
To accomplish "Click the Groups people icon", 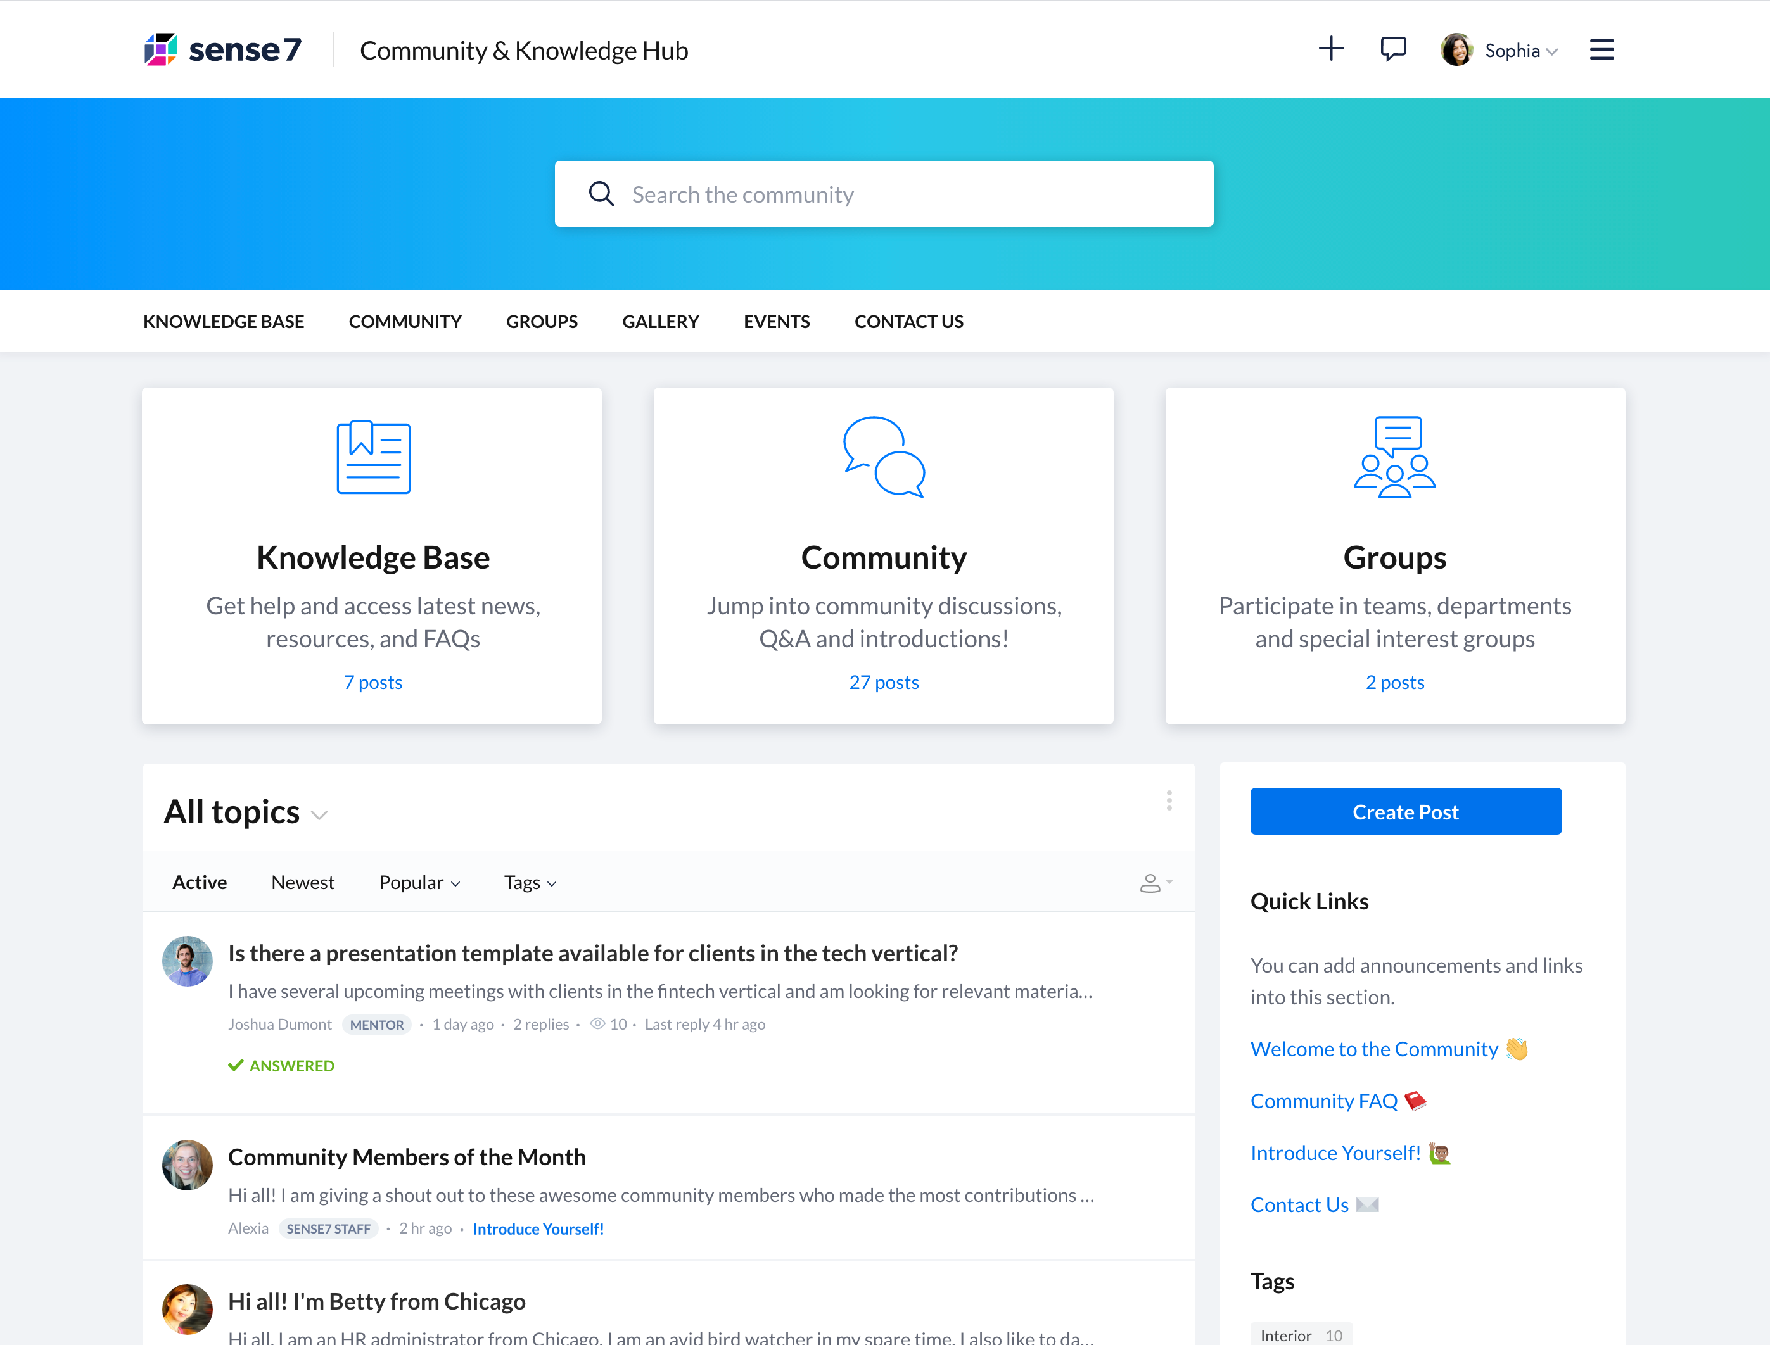I will pos(1394,457).
